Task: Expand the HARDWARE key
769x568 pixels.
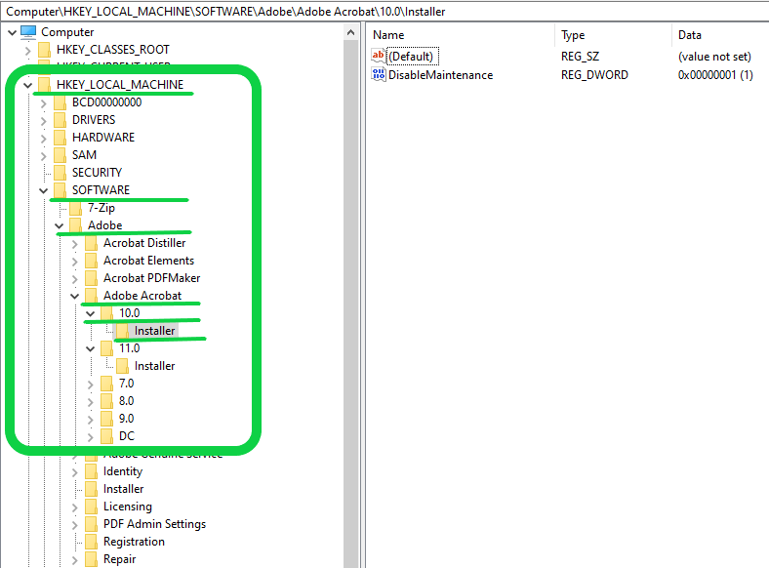Action: [44, 139]
